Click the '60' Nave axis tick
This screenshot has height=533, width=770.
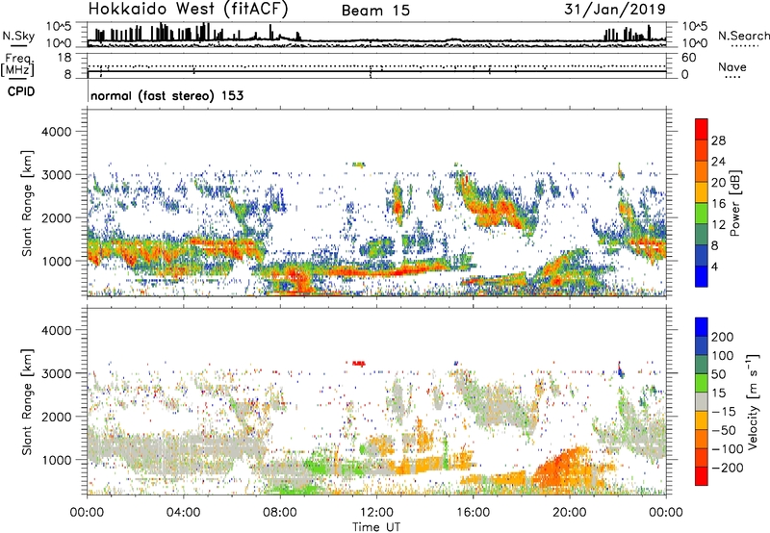[688, 58]
